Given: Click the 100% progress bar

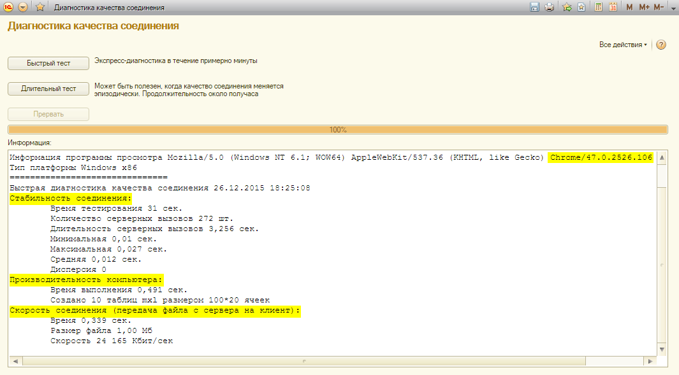Looking at the screenshot, I should coord(338,130).
